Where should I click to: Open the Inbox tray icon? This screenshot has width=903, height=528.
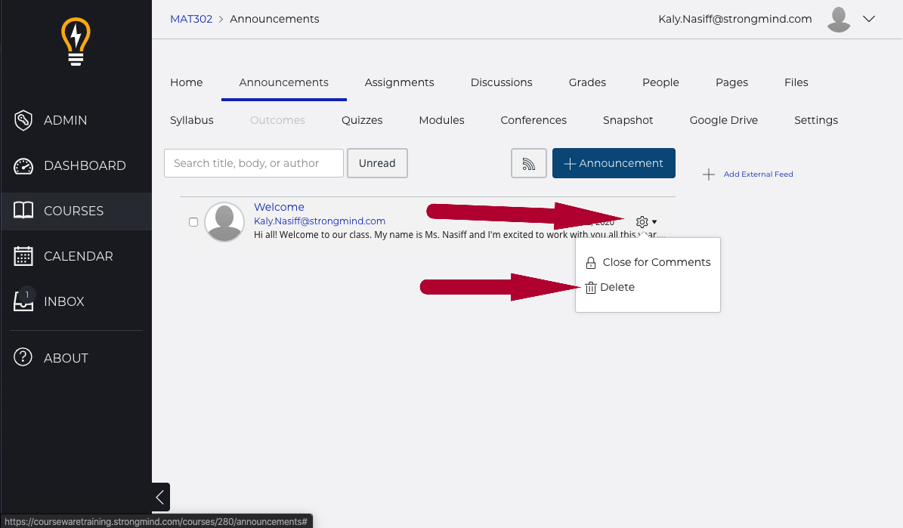(x=23, y=301)
